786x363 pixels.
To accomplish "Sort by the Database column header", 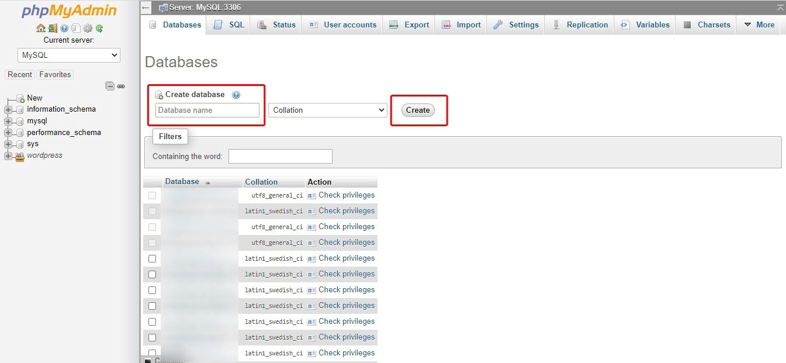I will click(x=182, y=182).
